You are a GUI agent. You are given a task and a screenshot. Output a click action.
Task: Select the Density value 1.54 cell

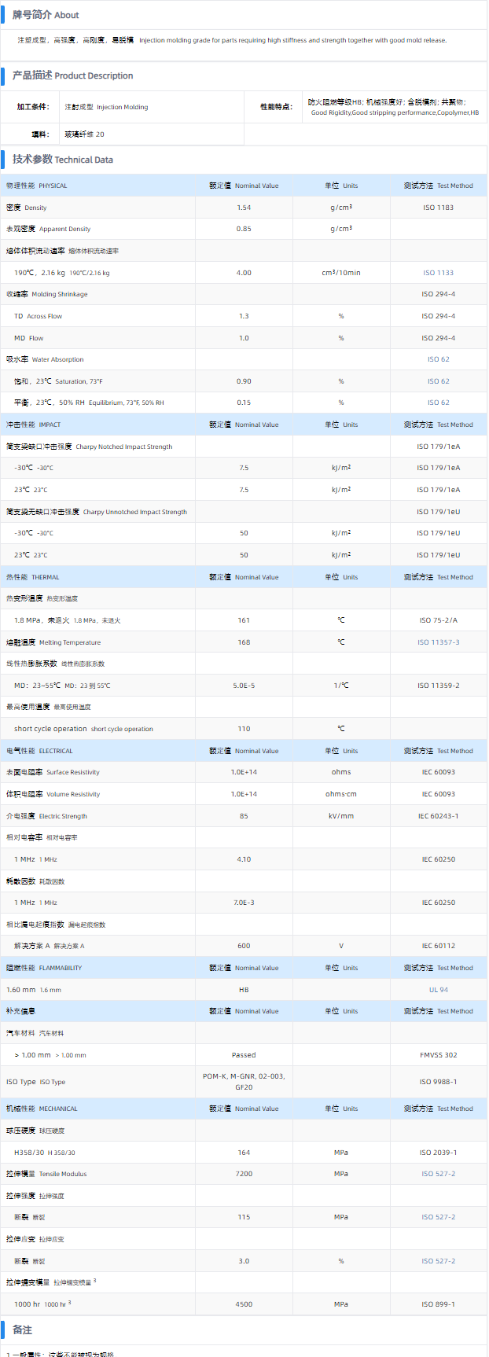click(x=244, y=208)
